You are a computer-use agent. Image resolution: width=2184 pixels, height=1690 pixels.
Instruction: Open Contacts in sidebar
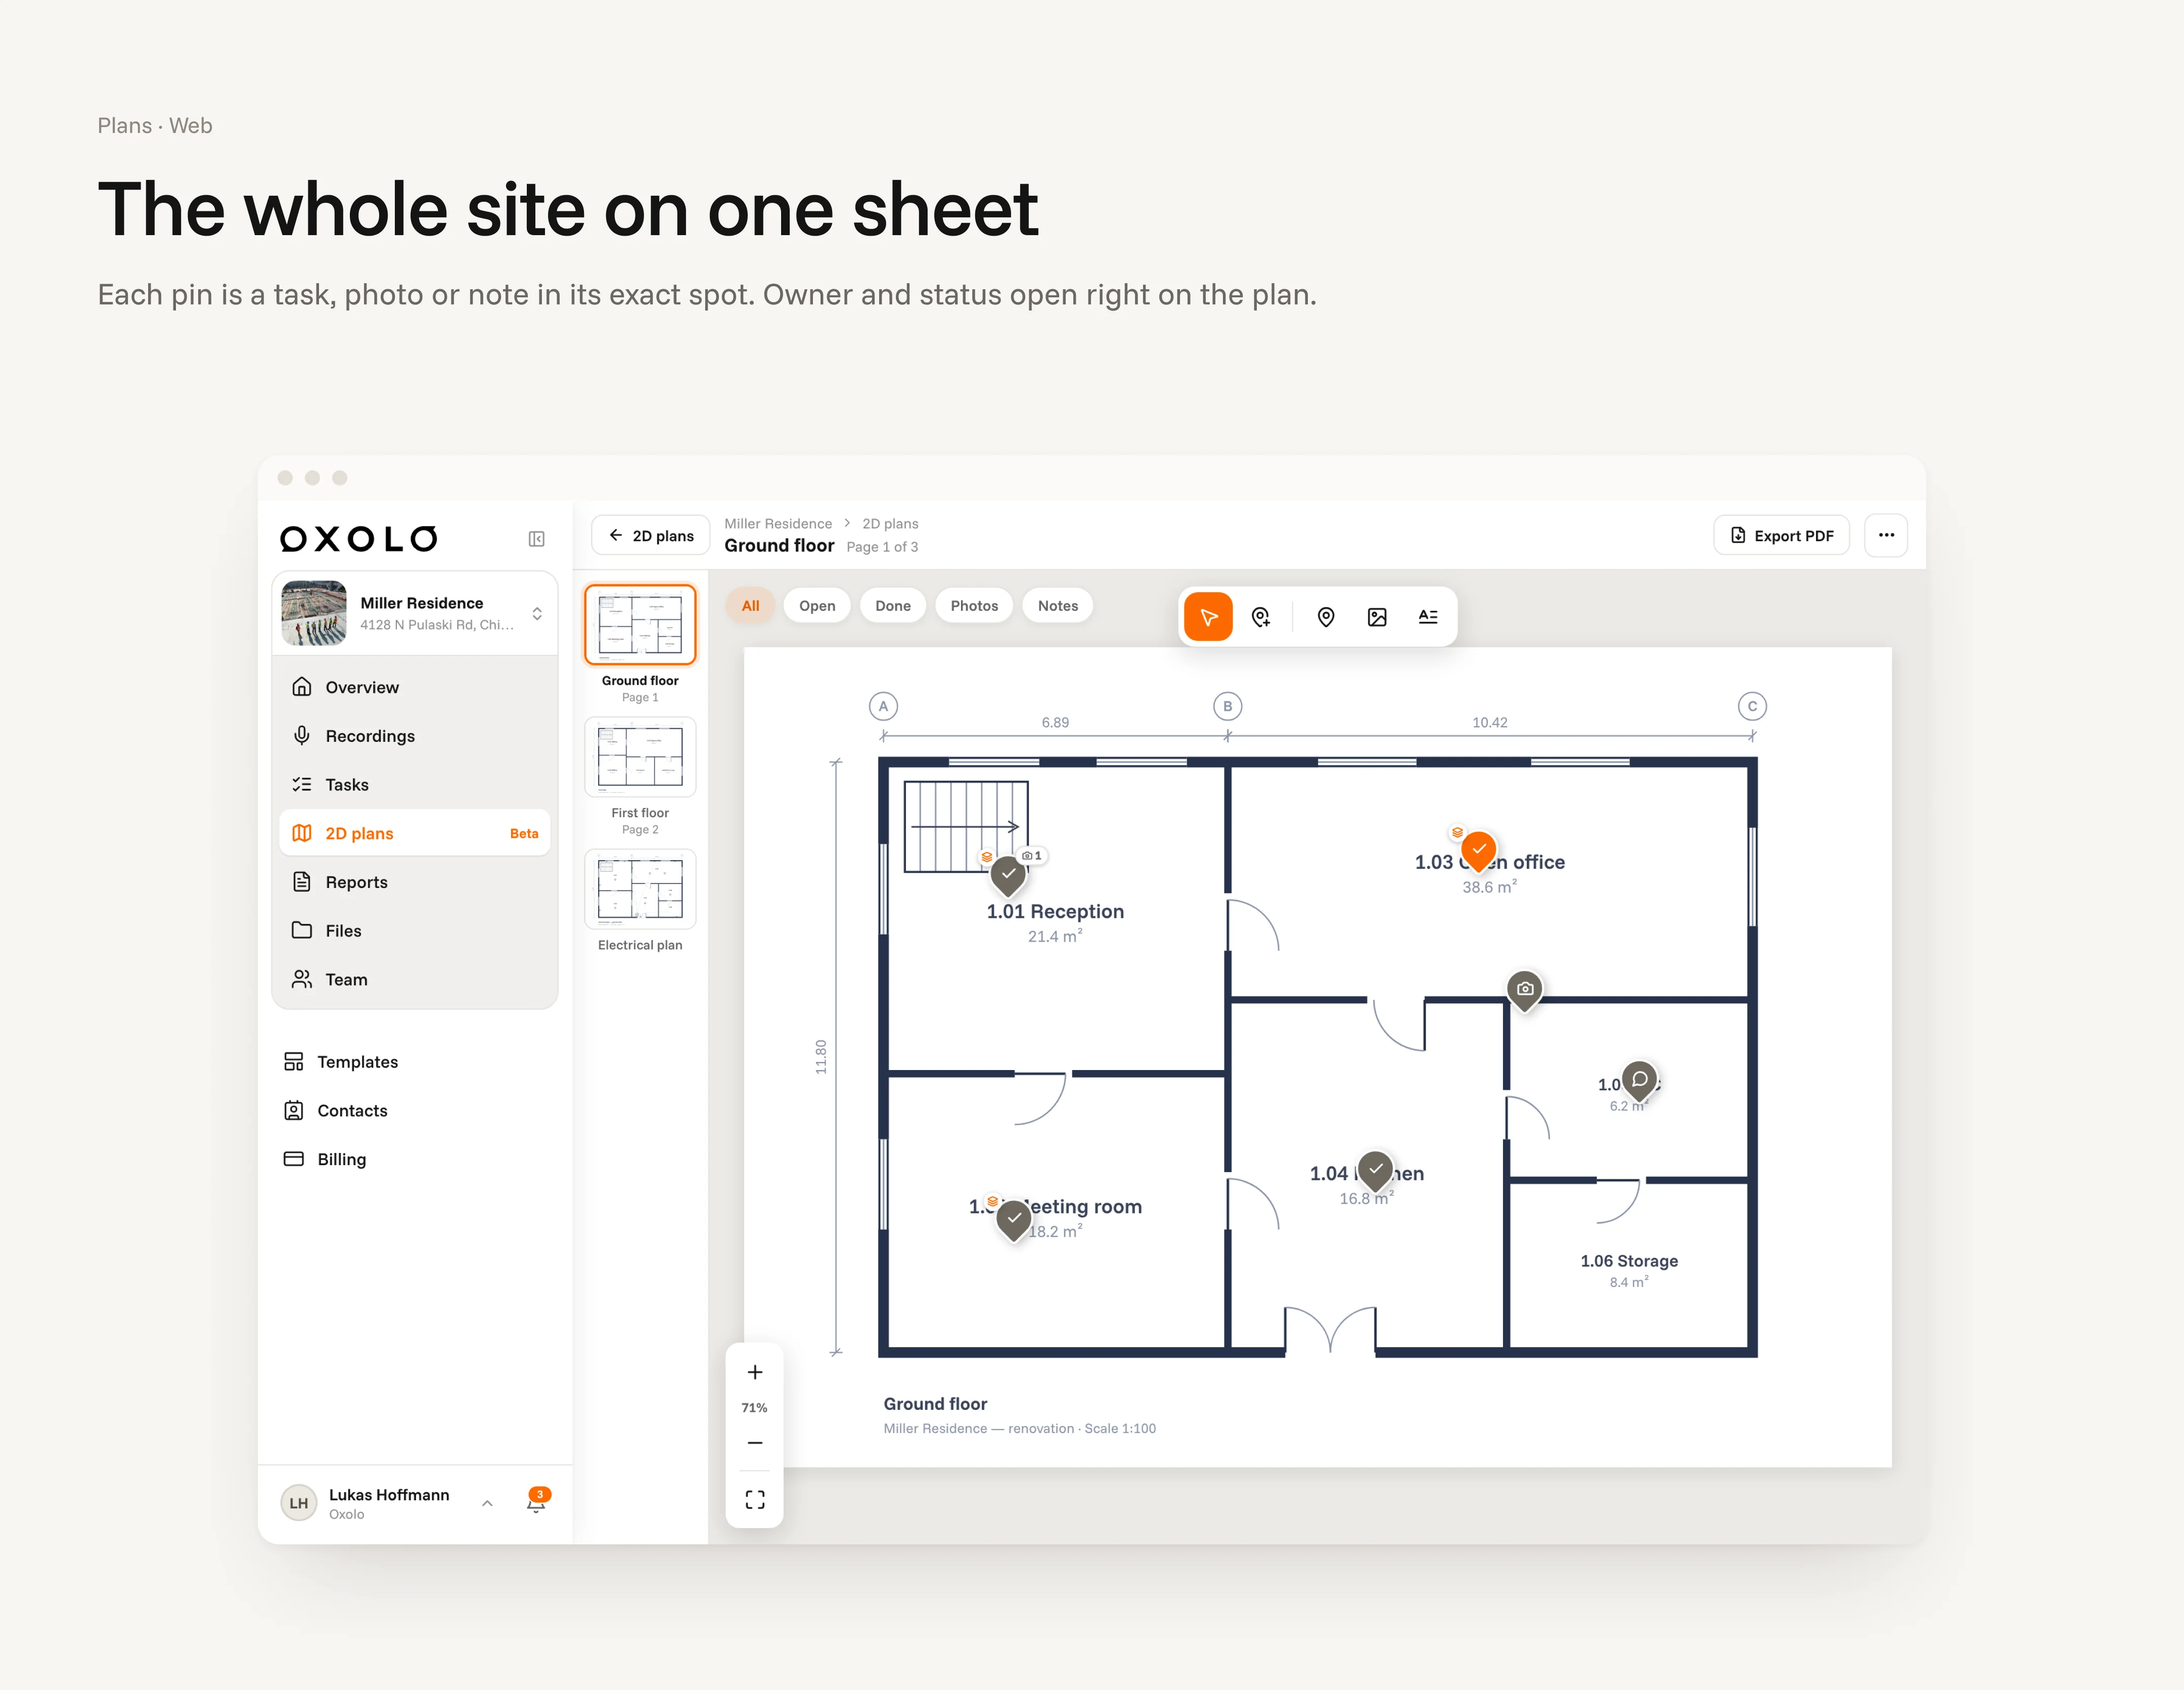click(x=415, y=1111)
